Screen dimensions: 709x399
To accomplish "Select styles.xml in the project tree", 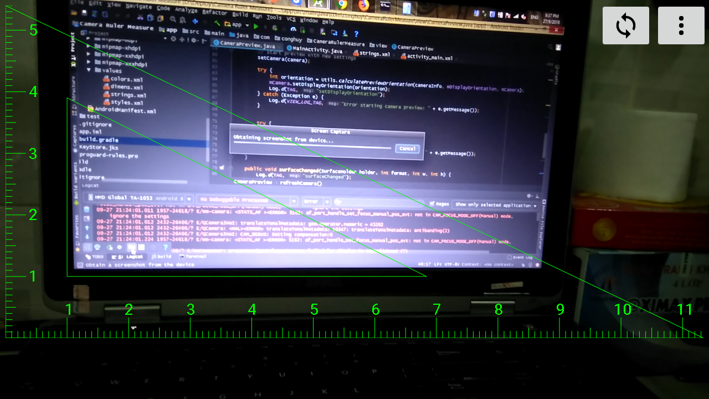I will pyautogui.click(x=124, y=103).
